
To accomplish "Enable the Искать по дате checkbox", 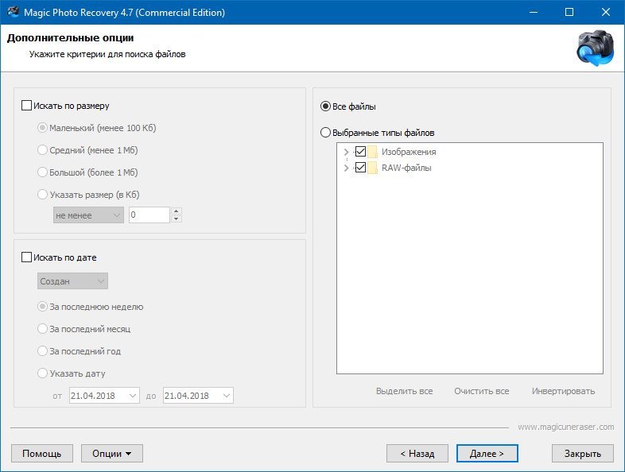I will (x=26, y=257).
